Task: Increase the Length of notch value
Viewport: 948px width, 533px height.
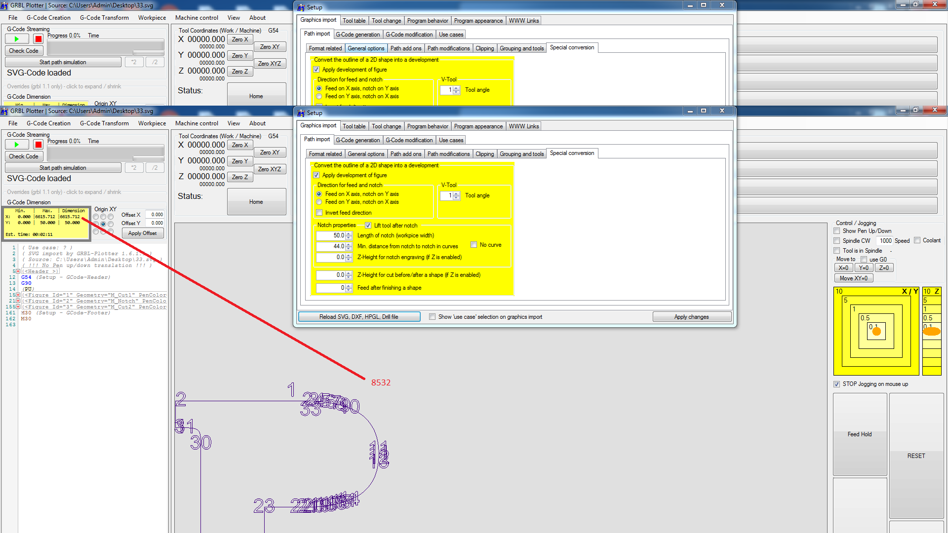Action: point(349,233)
